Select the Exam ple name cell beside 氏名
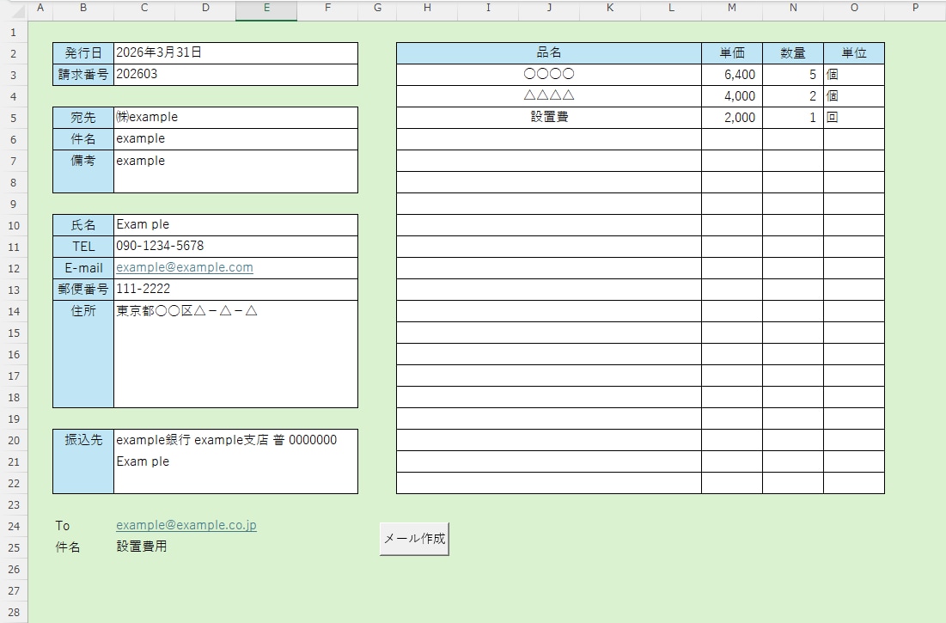 pos(236,225)
